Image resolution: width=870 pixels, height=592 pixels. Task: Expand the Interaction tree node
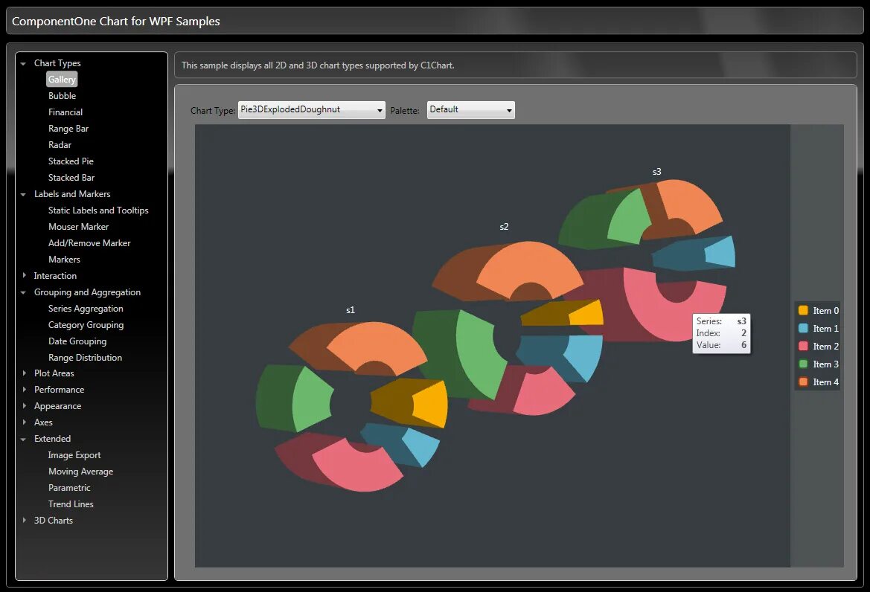[24, 275]
